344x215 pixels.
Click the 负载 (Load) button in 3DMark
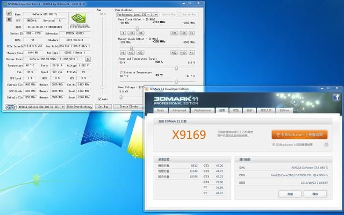tap(290, 194)
